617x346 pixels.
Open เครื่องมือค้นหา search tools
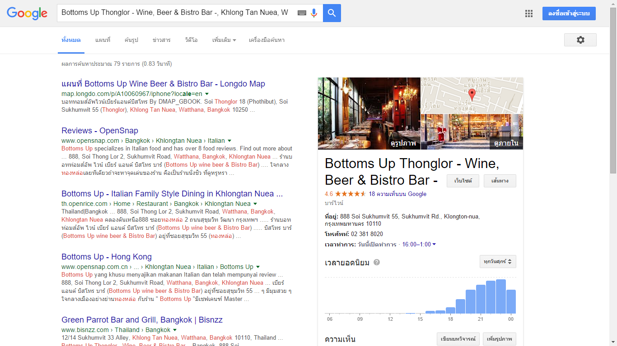[x=266, y=40]
